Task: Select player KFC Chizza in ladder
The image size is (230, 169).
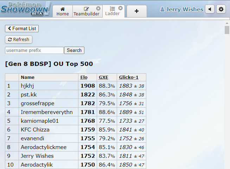Action: pos(35,130)
